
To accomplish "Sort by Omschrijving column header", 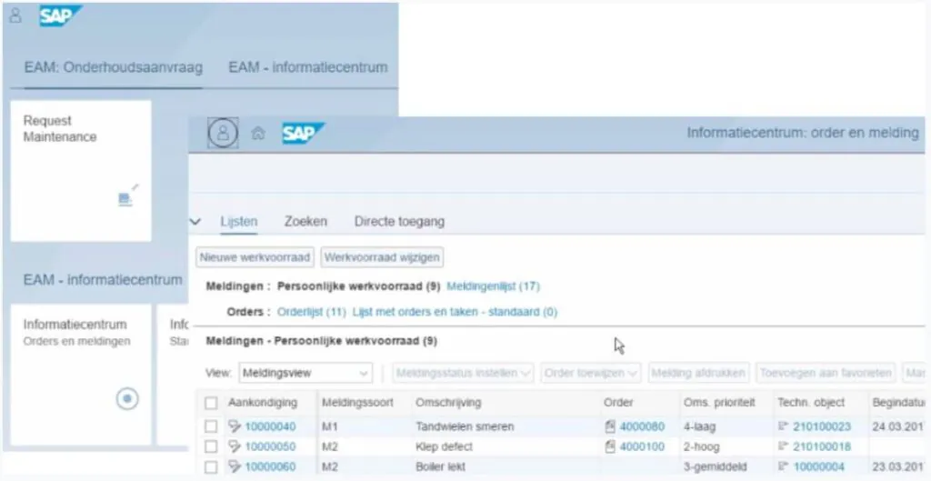I will (x=448, y=403).
